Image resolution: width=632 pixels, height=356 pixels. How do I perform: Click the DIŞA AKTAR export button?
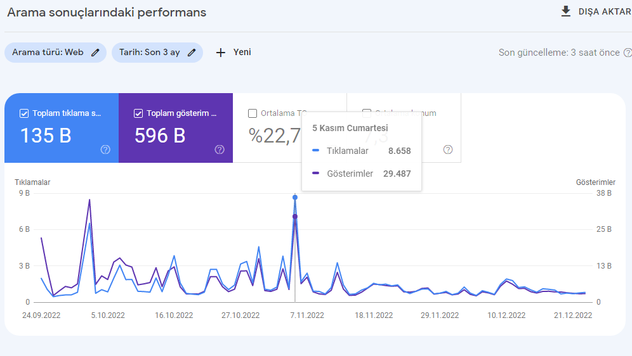[596, 11]
